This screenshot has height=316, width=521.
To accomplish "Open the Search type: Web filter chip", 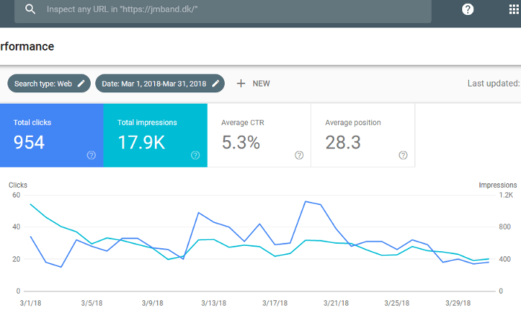I will [43, 83].
